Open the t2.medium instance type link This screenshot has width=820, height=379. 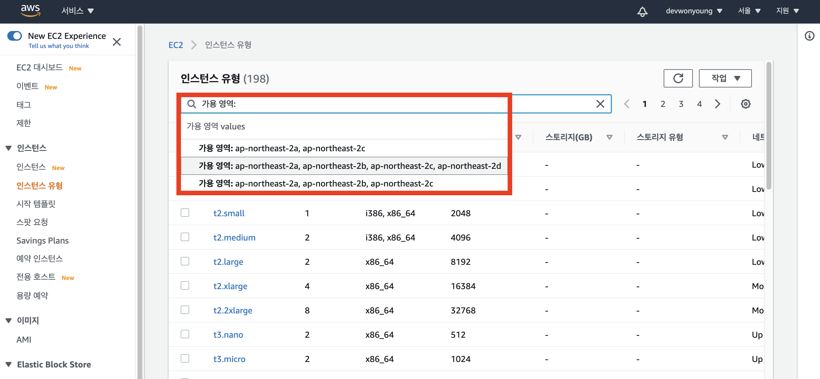click(x=234, y=237)
